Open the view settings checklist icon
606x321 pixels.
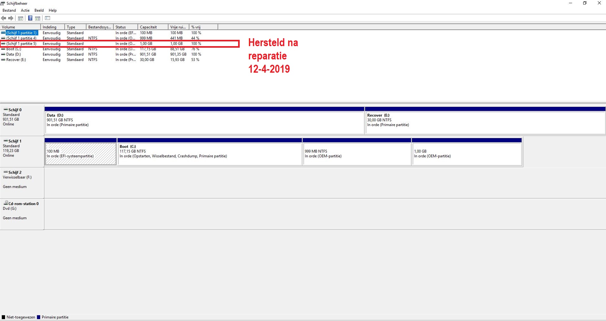(48, 18)
